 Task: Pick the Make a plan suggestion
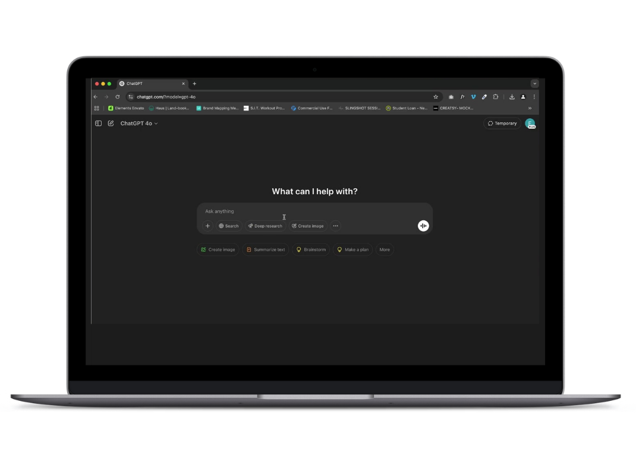[x=353, y=250]
